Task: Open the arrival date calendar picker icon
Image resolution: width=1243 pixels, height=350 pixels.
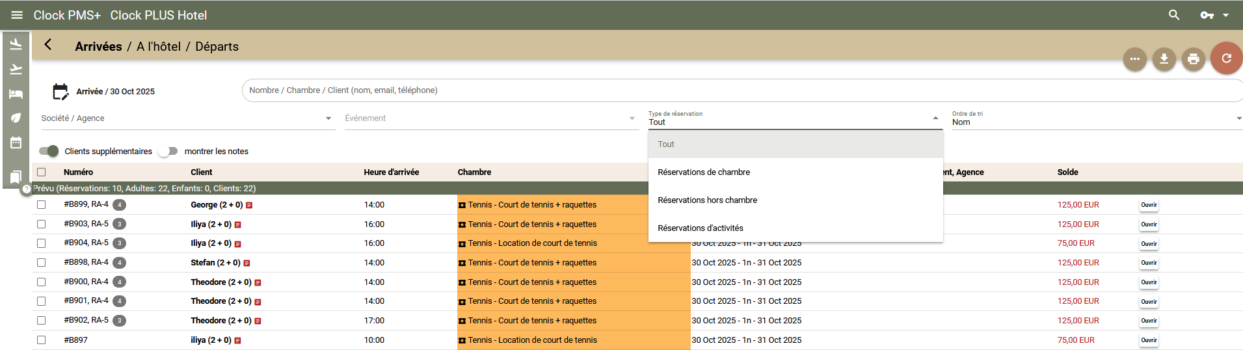Action: (60, 91)
